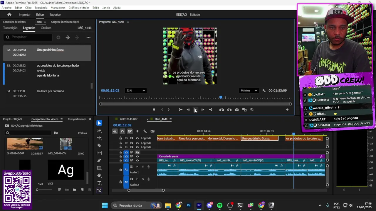Viewport: 376px width, 211px height.
Task: Open Compartimento: videos panel menu
Action: click(x=61, y=119)
